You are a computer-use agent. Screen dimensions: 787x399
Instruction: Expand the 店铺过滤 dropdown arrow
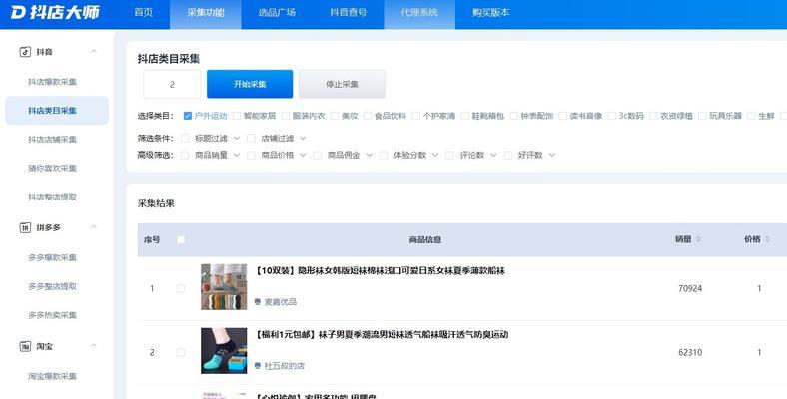click(303, 138)
